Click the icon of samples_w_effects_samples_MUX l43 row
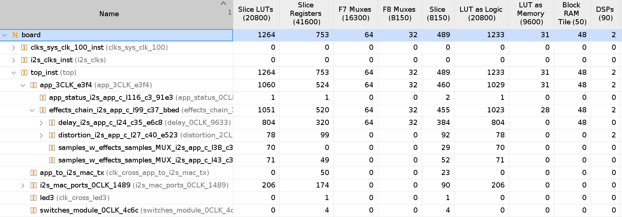The height and width of the screenshot is (217, 622). click(x=52, y=160)
